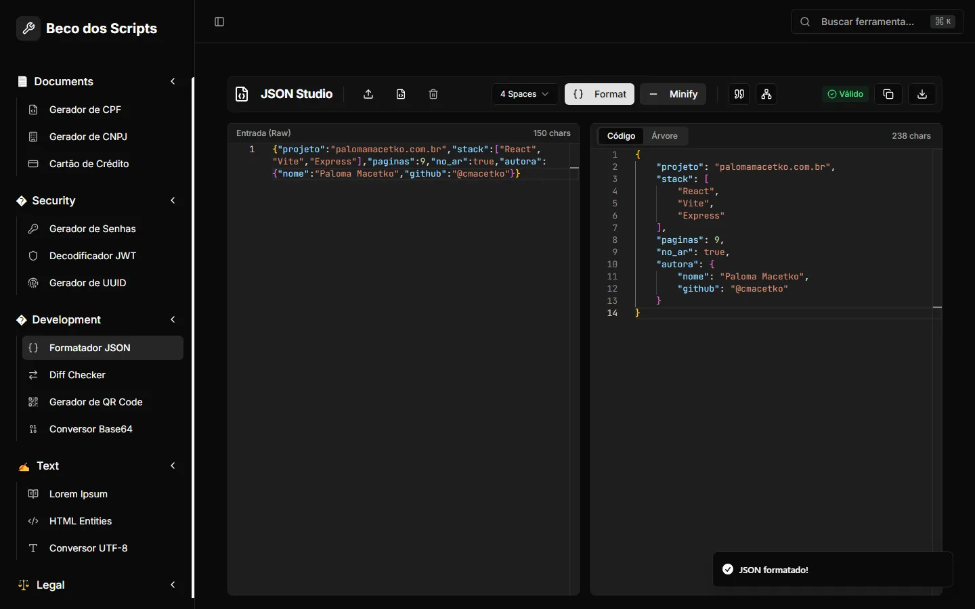Screen dimensions: 975x609
Task: Collapse the Documents section chevron
Action: click(x=173, y=81)
